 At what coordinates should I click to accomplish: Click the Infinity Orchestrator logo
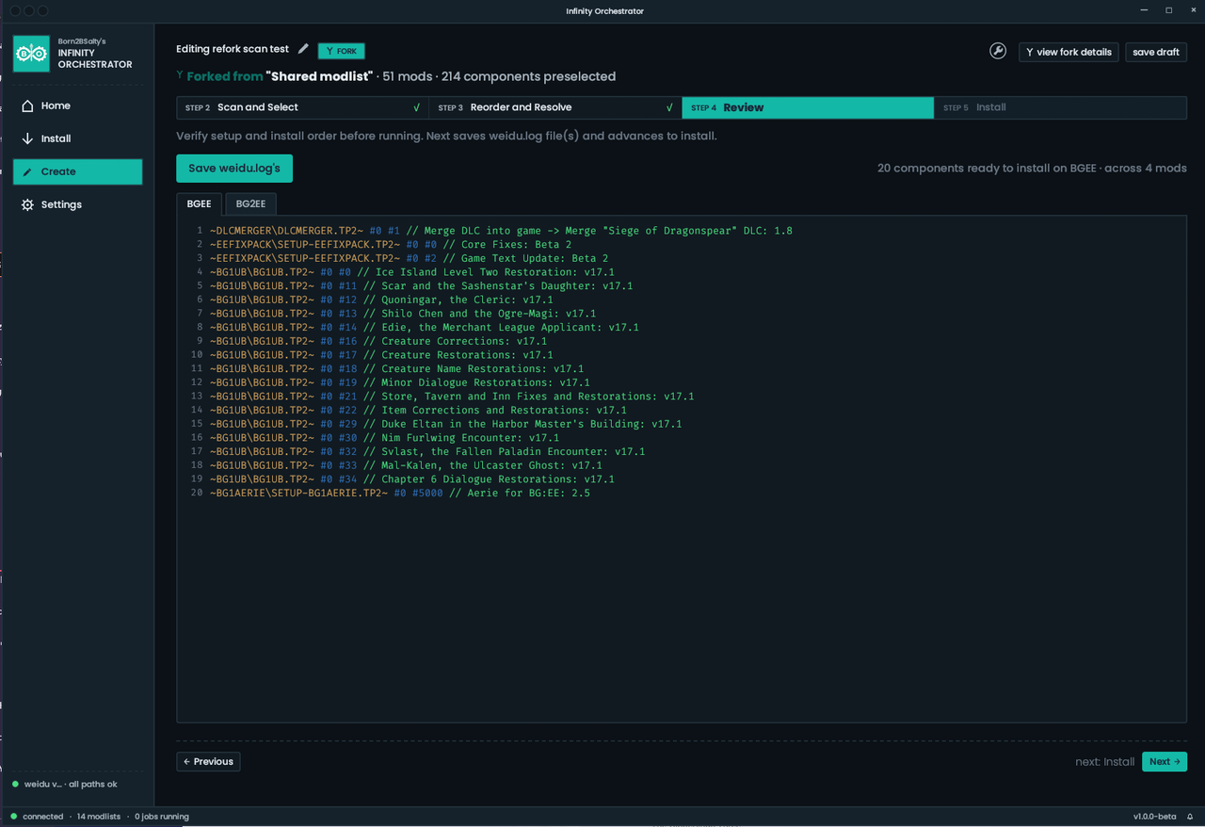pos(31,54)
